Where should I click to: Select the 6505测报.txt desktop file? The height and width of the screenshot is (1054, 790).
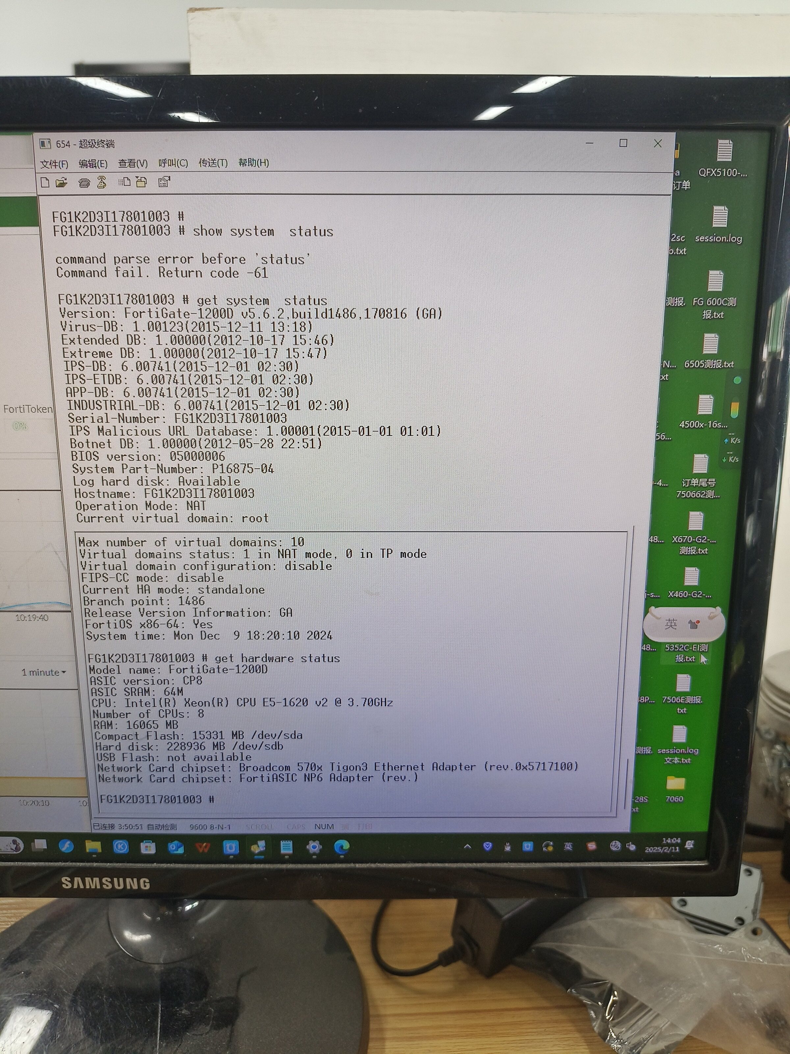point(709,352)
